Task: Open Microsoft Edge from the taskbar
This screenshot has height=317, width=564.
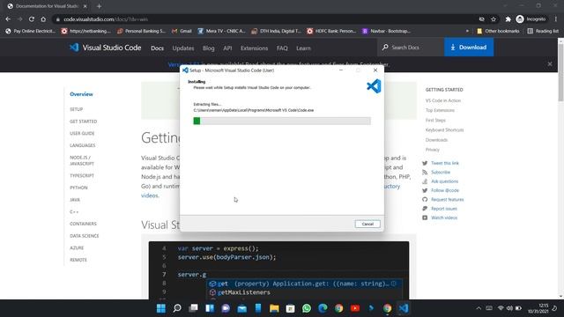Action: [323, 308]
